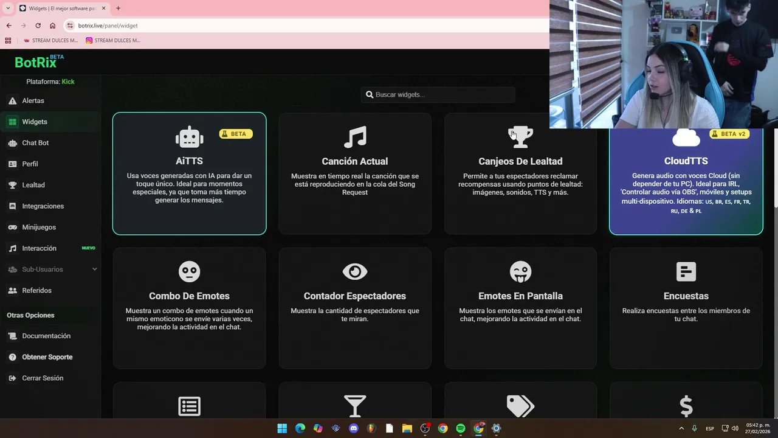This screenshot has height=438, width=778.
Task: Open the Integraciones sidebar icon
Action: 12,206
